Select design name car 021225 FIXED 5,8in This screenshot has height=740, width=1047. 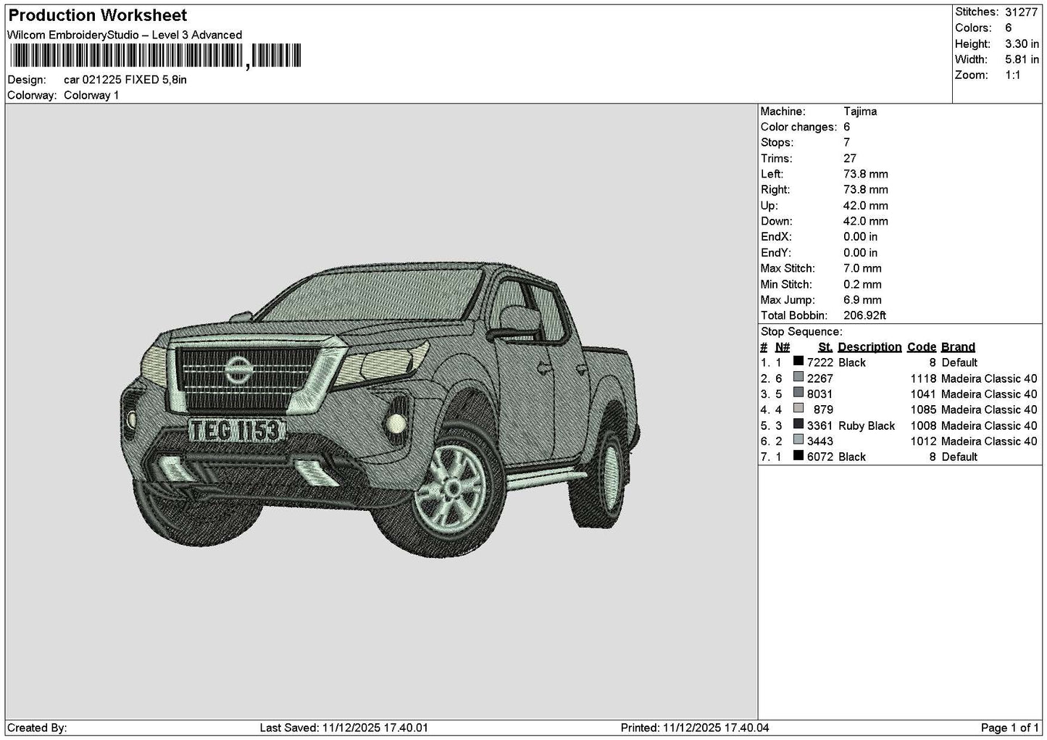tap(125, 80)
